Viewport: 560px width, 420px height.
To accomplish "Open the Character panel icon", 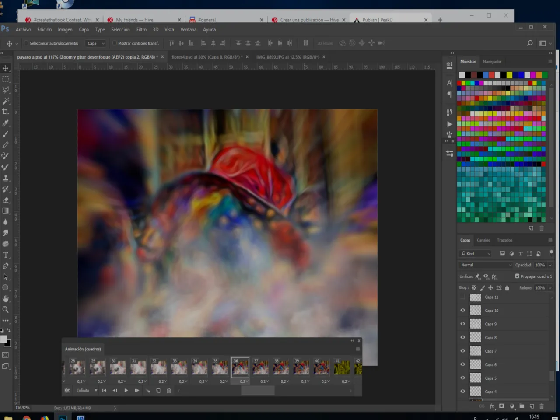I will (449, 83).
